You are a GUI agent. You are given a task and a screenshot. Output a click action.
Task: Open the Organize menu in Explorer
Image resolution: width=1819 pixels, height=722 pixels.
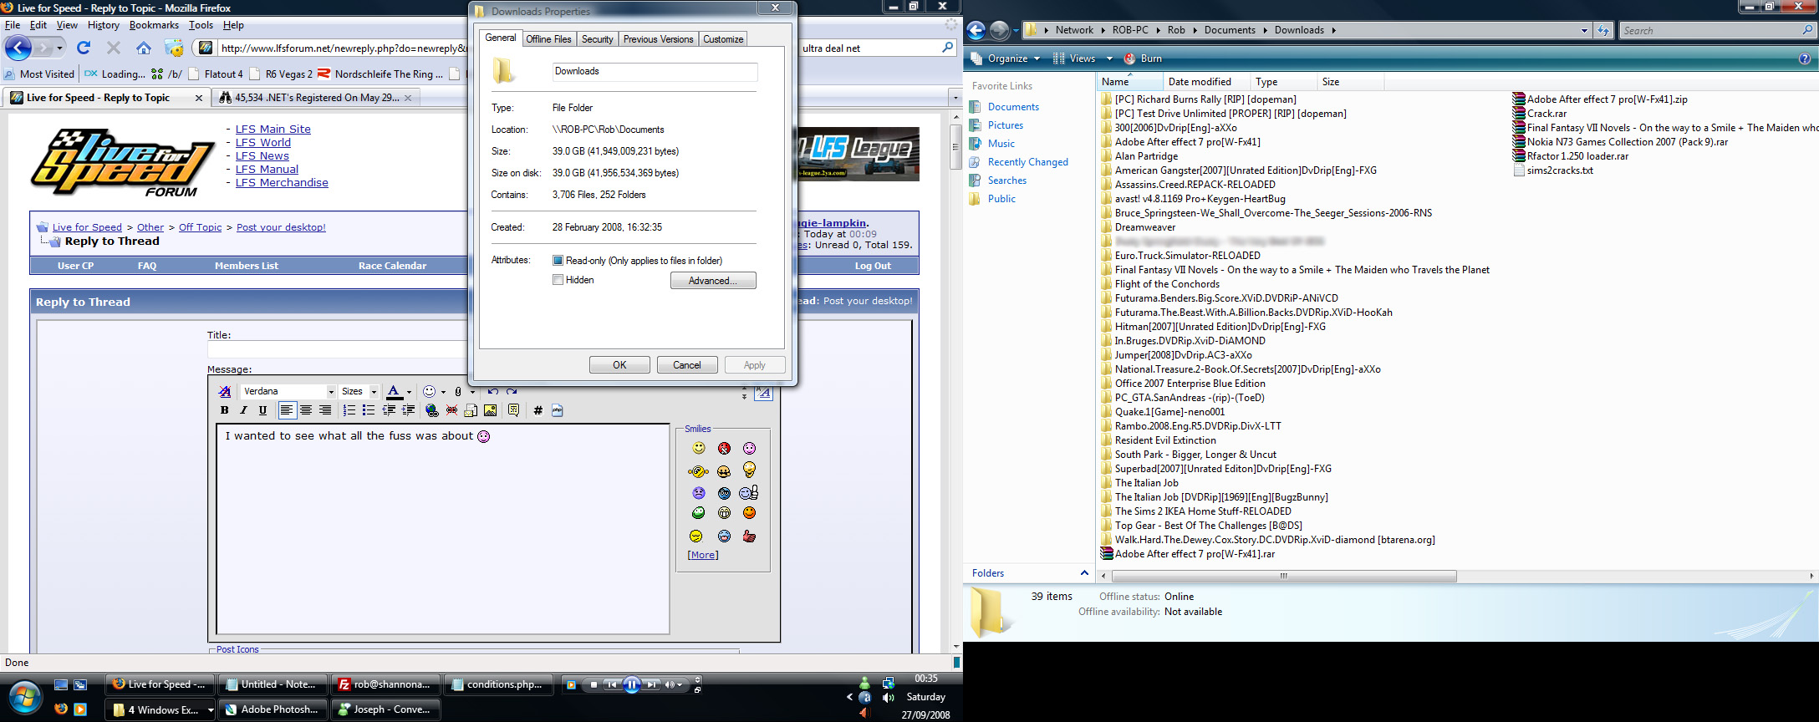tap(1006, 58)
